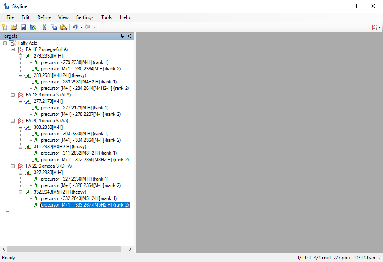Select transition precursor - 311.2832[M8H2-H] (irank 1)
383x262 pixels.
(x=79, y=153)
